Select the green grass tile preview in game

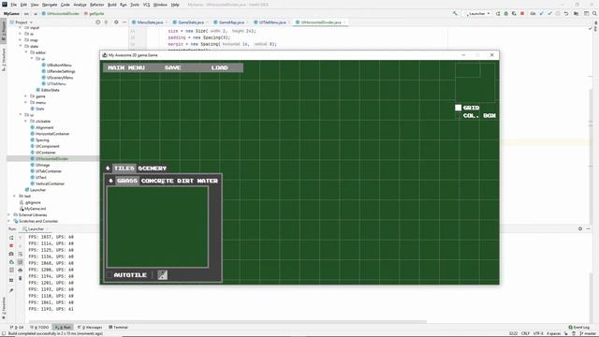[157, 227]
